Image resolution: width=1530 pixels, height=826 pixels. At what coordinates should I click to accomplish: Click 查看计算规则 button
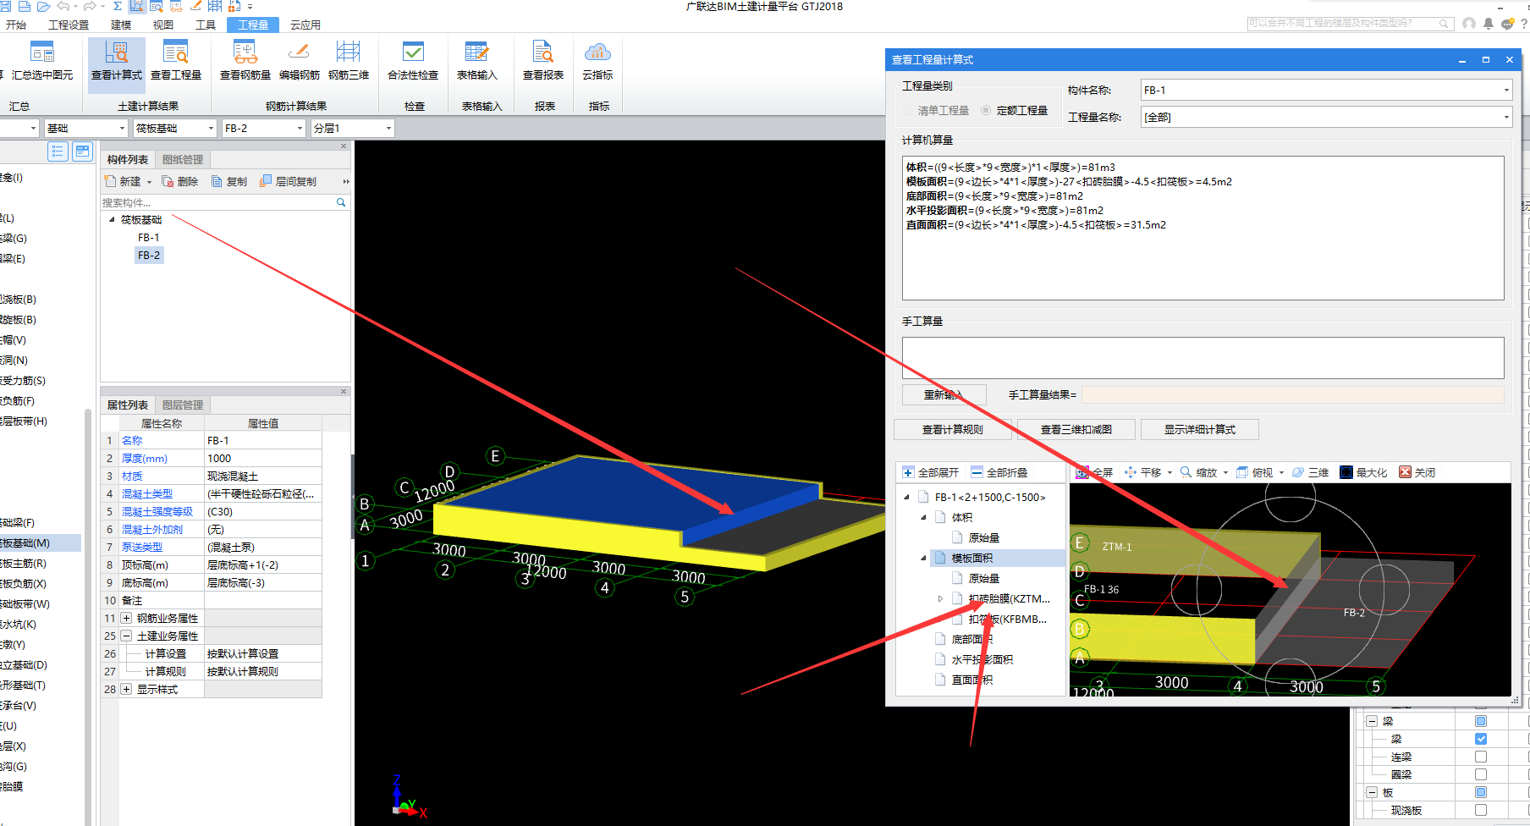tap(953, 429)
